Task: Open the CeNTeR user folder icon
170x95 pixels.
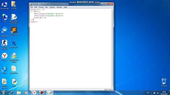Action: (14, 5)
